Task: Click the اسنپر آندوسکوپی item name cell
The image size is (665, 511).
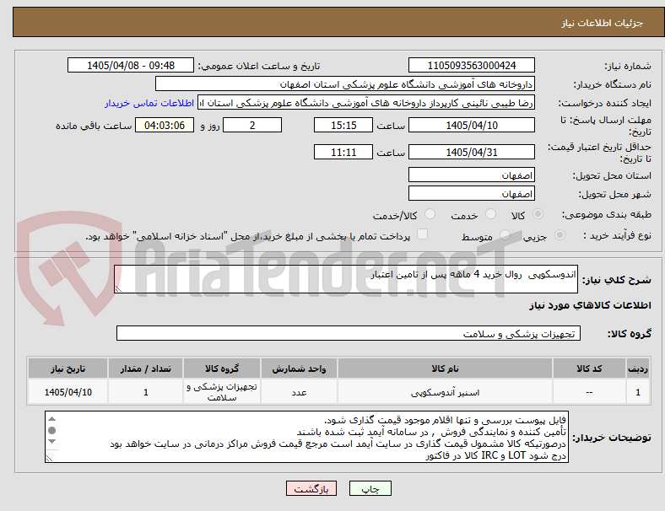Action: (x=445, y=392)
